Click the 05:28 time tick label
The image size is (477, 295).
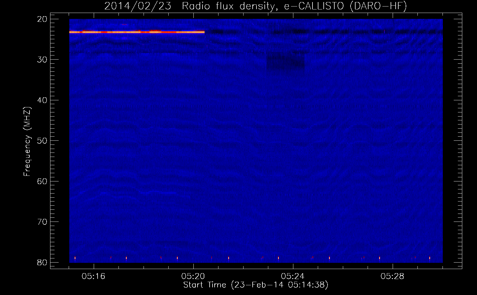[x=393, y=276]
